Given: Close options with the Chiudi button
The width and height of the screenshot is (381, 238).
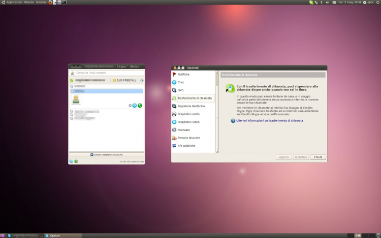Looking at the screenshot, I should point(318,157).
